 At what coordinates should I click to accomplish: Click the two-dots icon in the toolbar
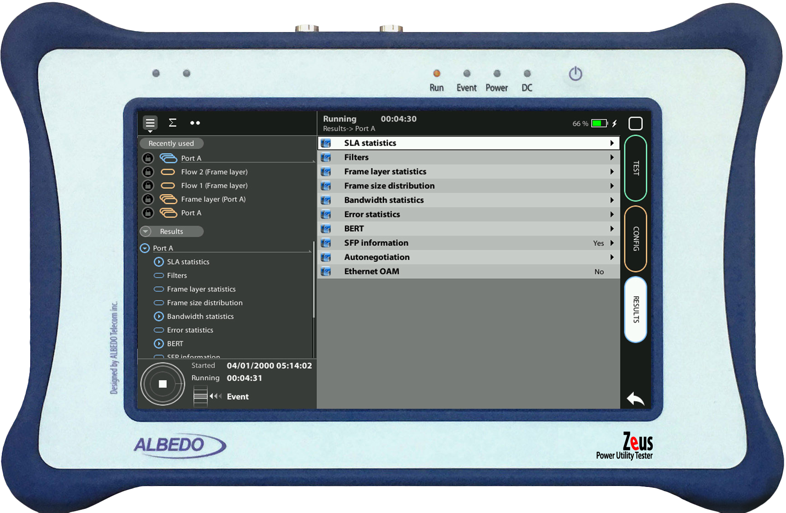(x=195, y=123)
